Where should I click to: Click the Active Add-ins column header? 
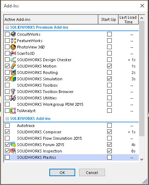[x=51, y=19]
